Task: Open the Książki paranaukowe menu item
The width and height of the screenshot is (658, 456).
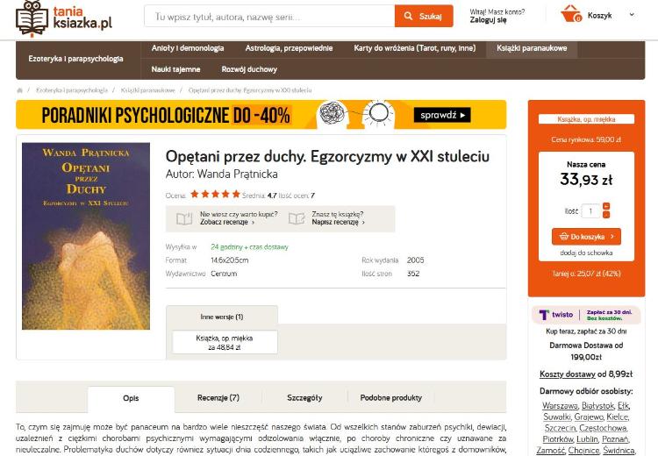Action: coord(532,48)
